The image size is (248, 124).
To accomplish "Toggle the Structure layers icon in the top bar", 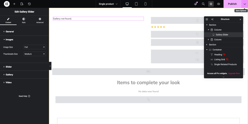I will click(x=211, y=4).
